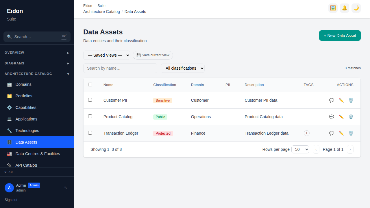Click the Portfolios folder icon
The width and height of the screenshot is (370, 208).
[10, 96]
